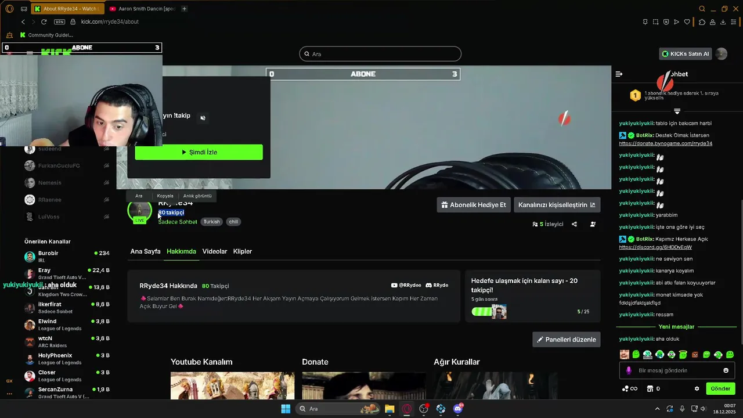
Task: Click the browser back arrow
Action: (23, 21)
